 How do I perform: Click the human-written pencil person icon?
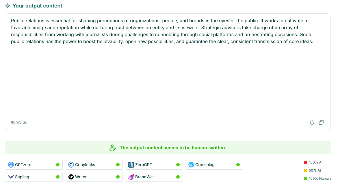(x=113, y=148)
